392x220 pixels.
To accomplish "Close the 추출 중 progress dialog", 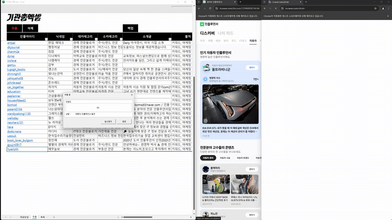I will (x=132, y=95).
